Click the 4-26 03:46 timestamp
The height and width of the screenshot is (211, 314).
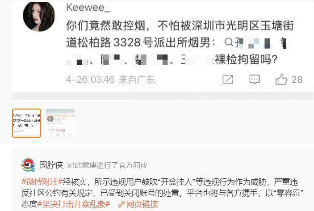coord(90,80)
